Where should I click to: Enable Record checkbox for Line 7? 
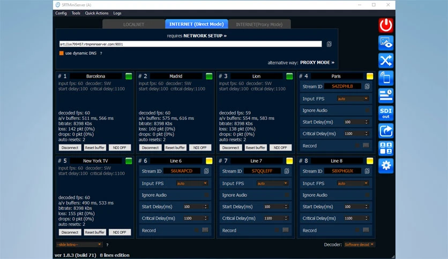tap(277, 230)
